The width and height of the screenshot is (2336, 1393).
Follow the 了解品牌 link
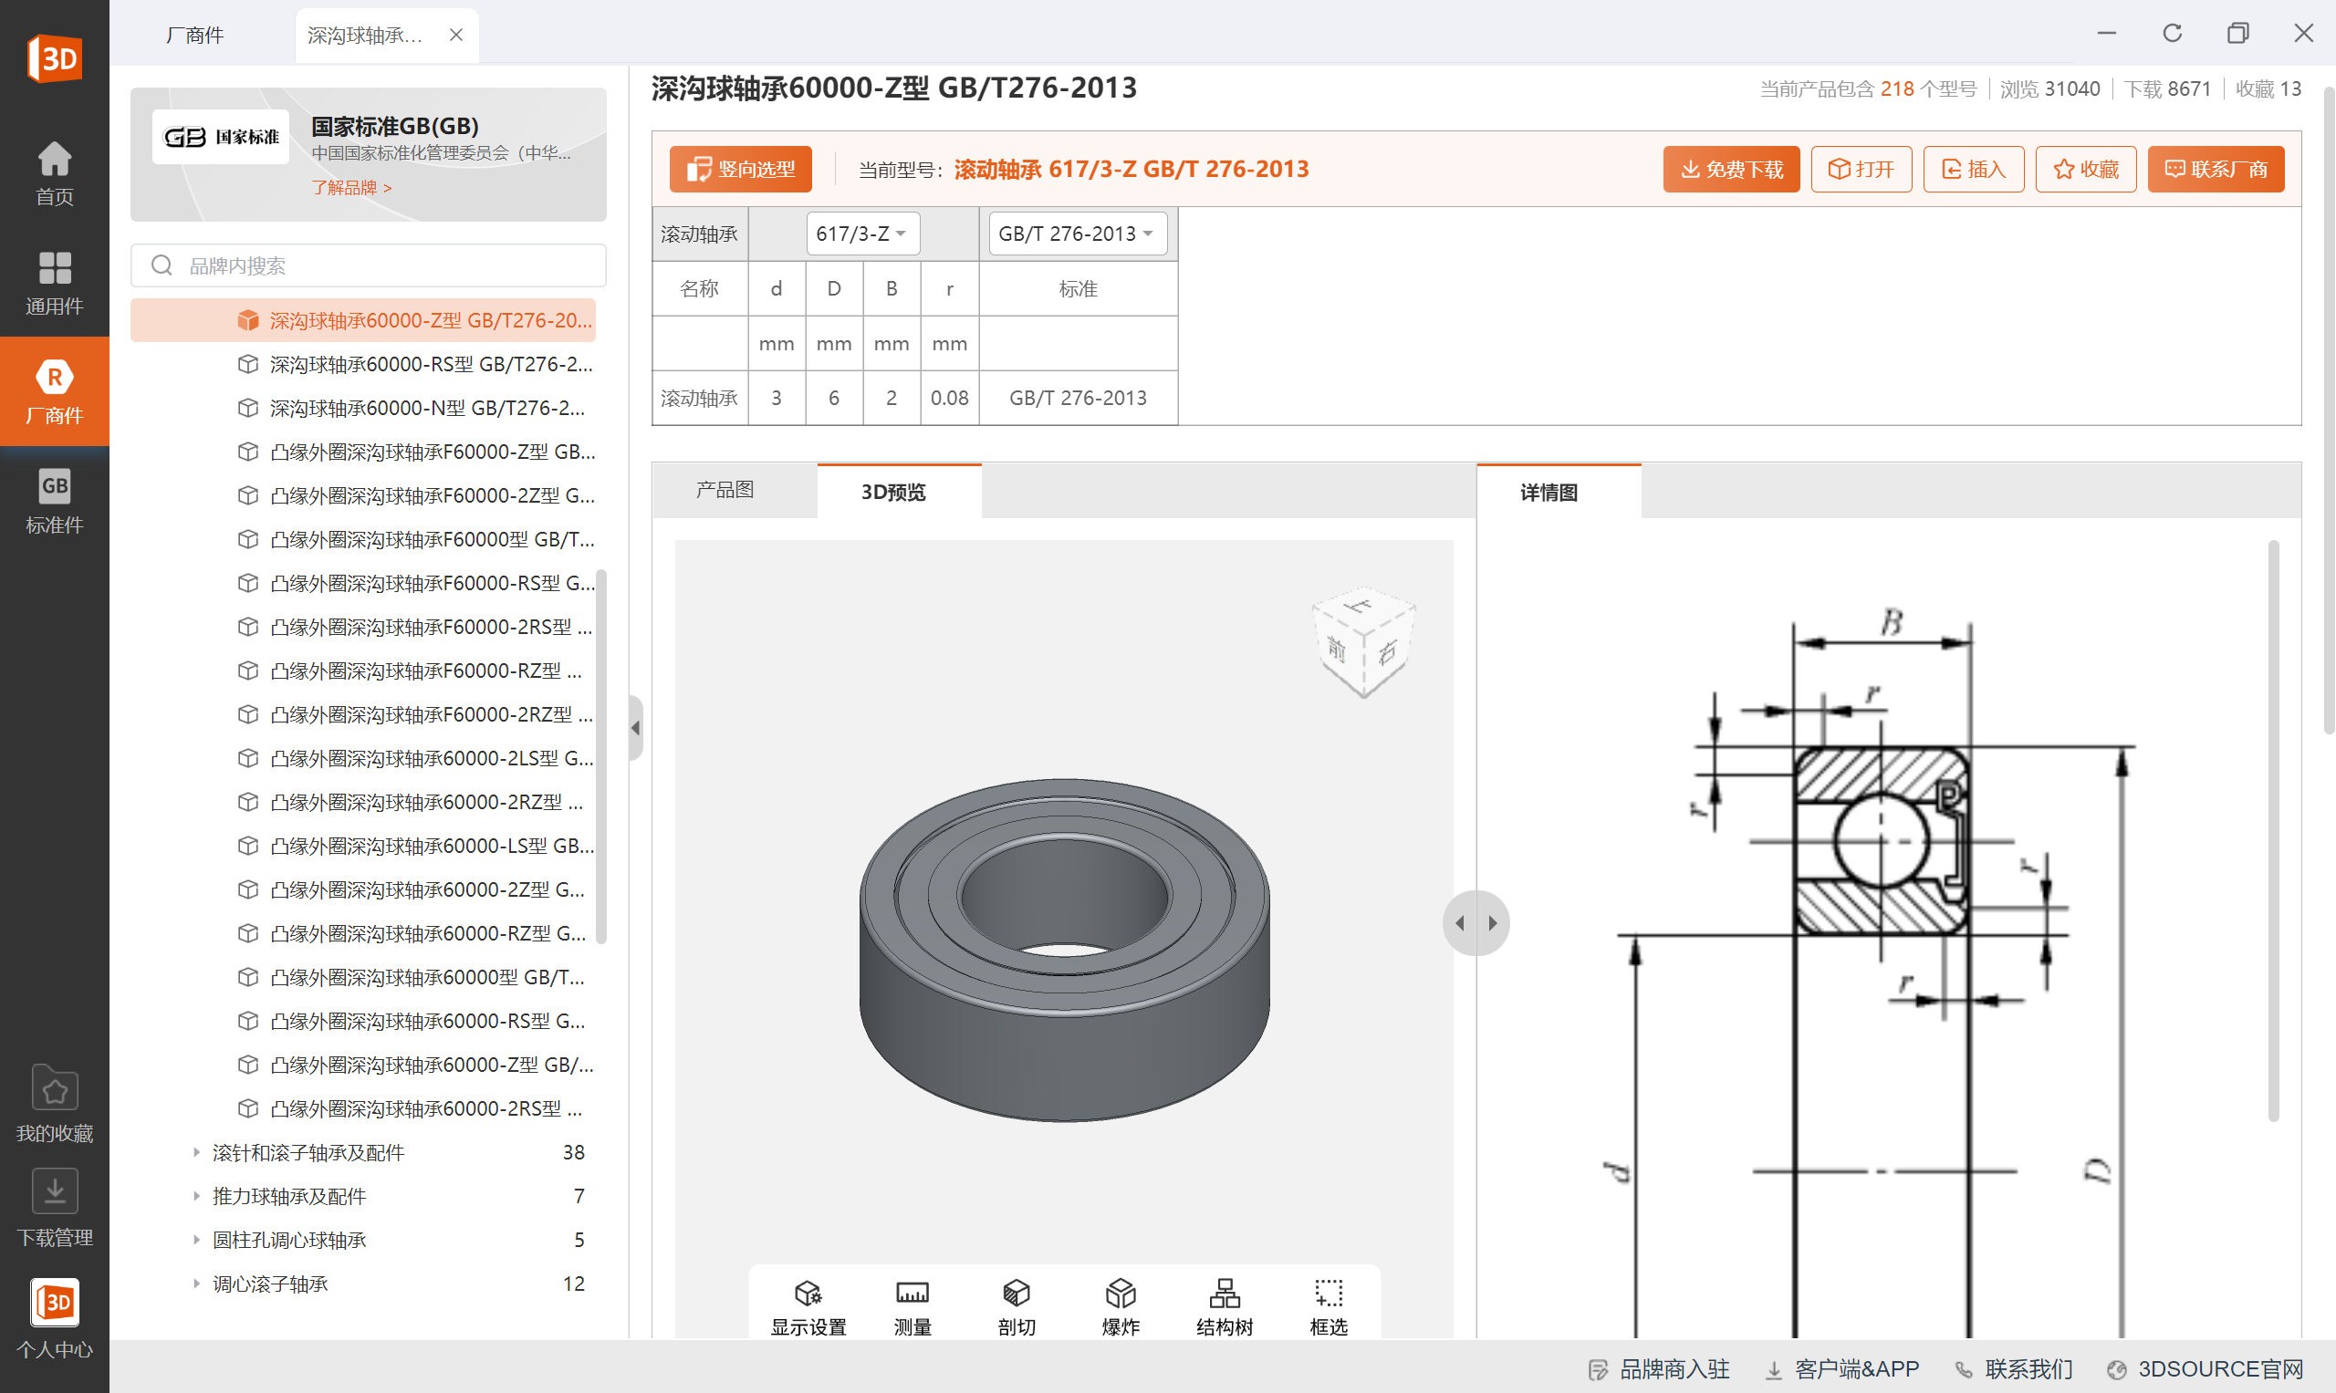coord(351,188)
